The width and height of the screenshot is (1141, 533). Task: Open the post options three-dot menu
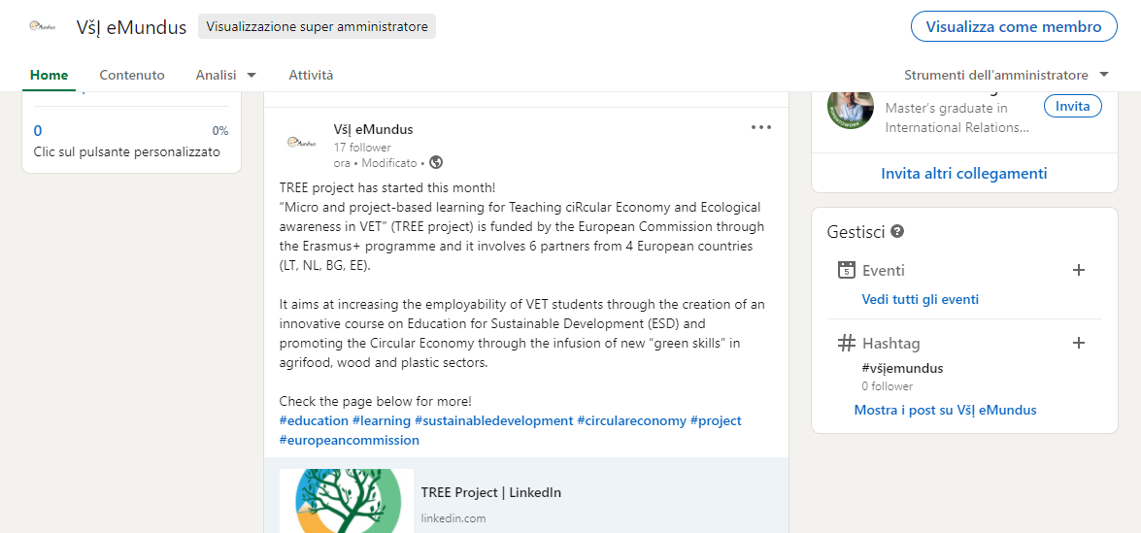pyautogui.click(x=761, y=127)
